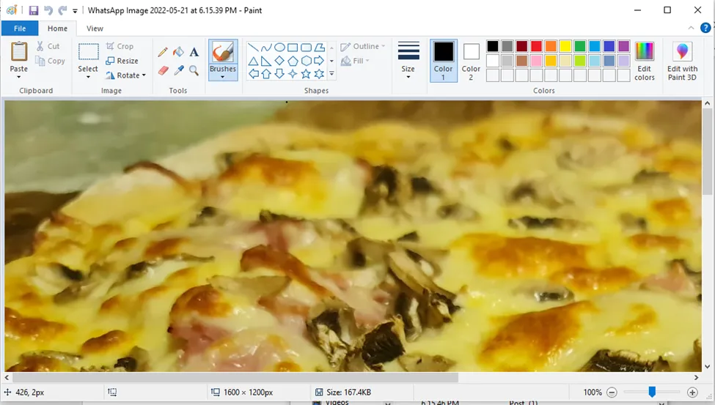Activate Color 1 selector
Viewport: 715px width, 405px height.
[443, 61]
